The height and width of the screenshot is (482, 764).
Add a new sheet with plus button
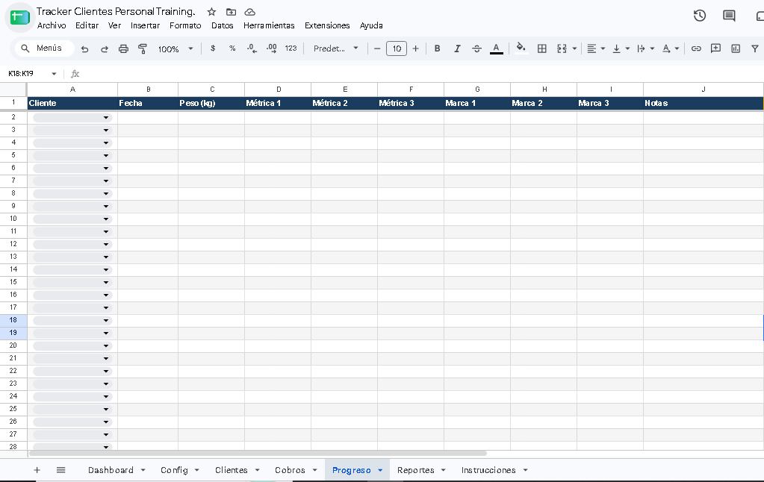tap(37, 470)
